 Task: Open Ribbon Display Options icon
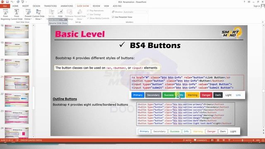coord(249,2)
